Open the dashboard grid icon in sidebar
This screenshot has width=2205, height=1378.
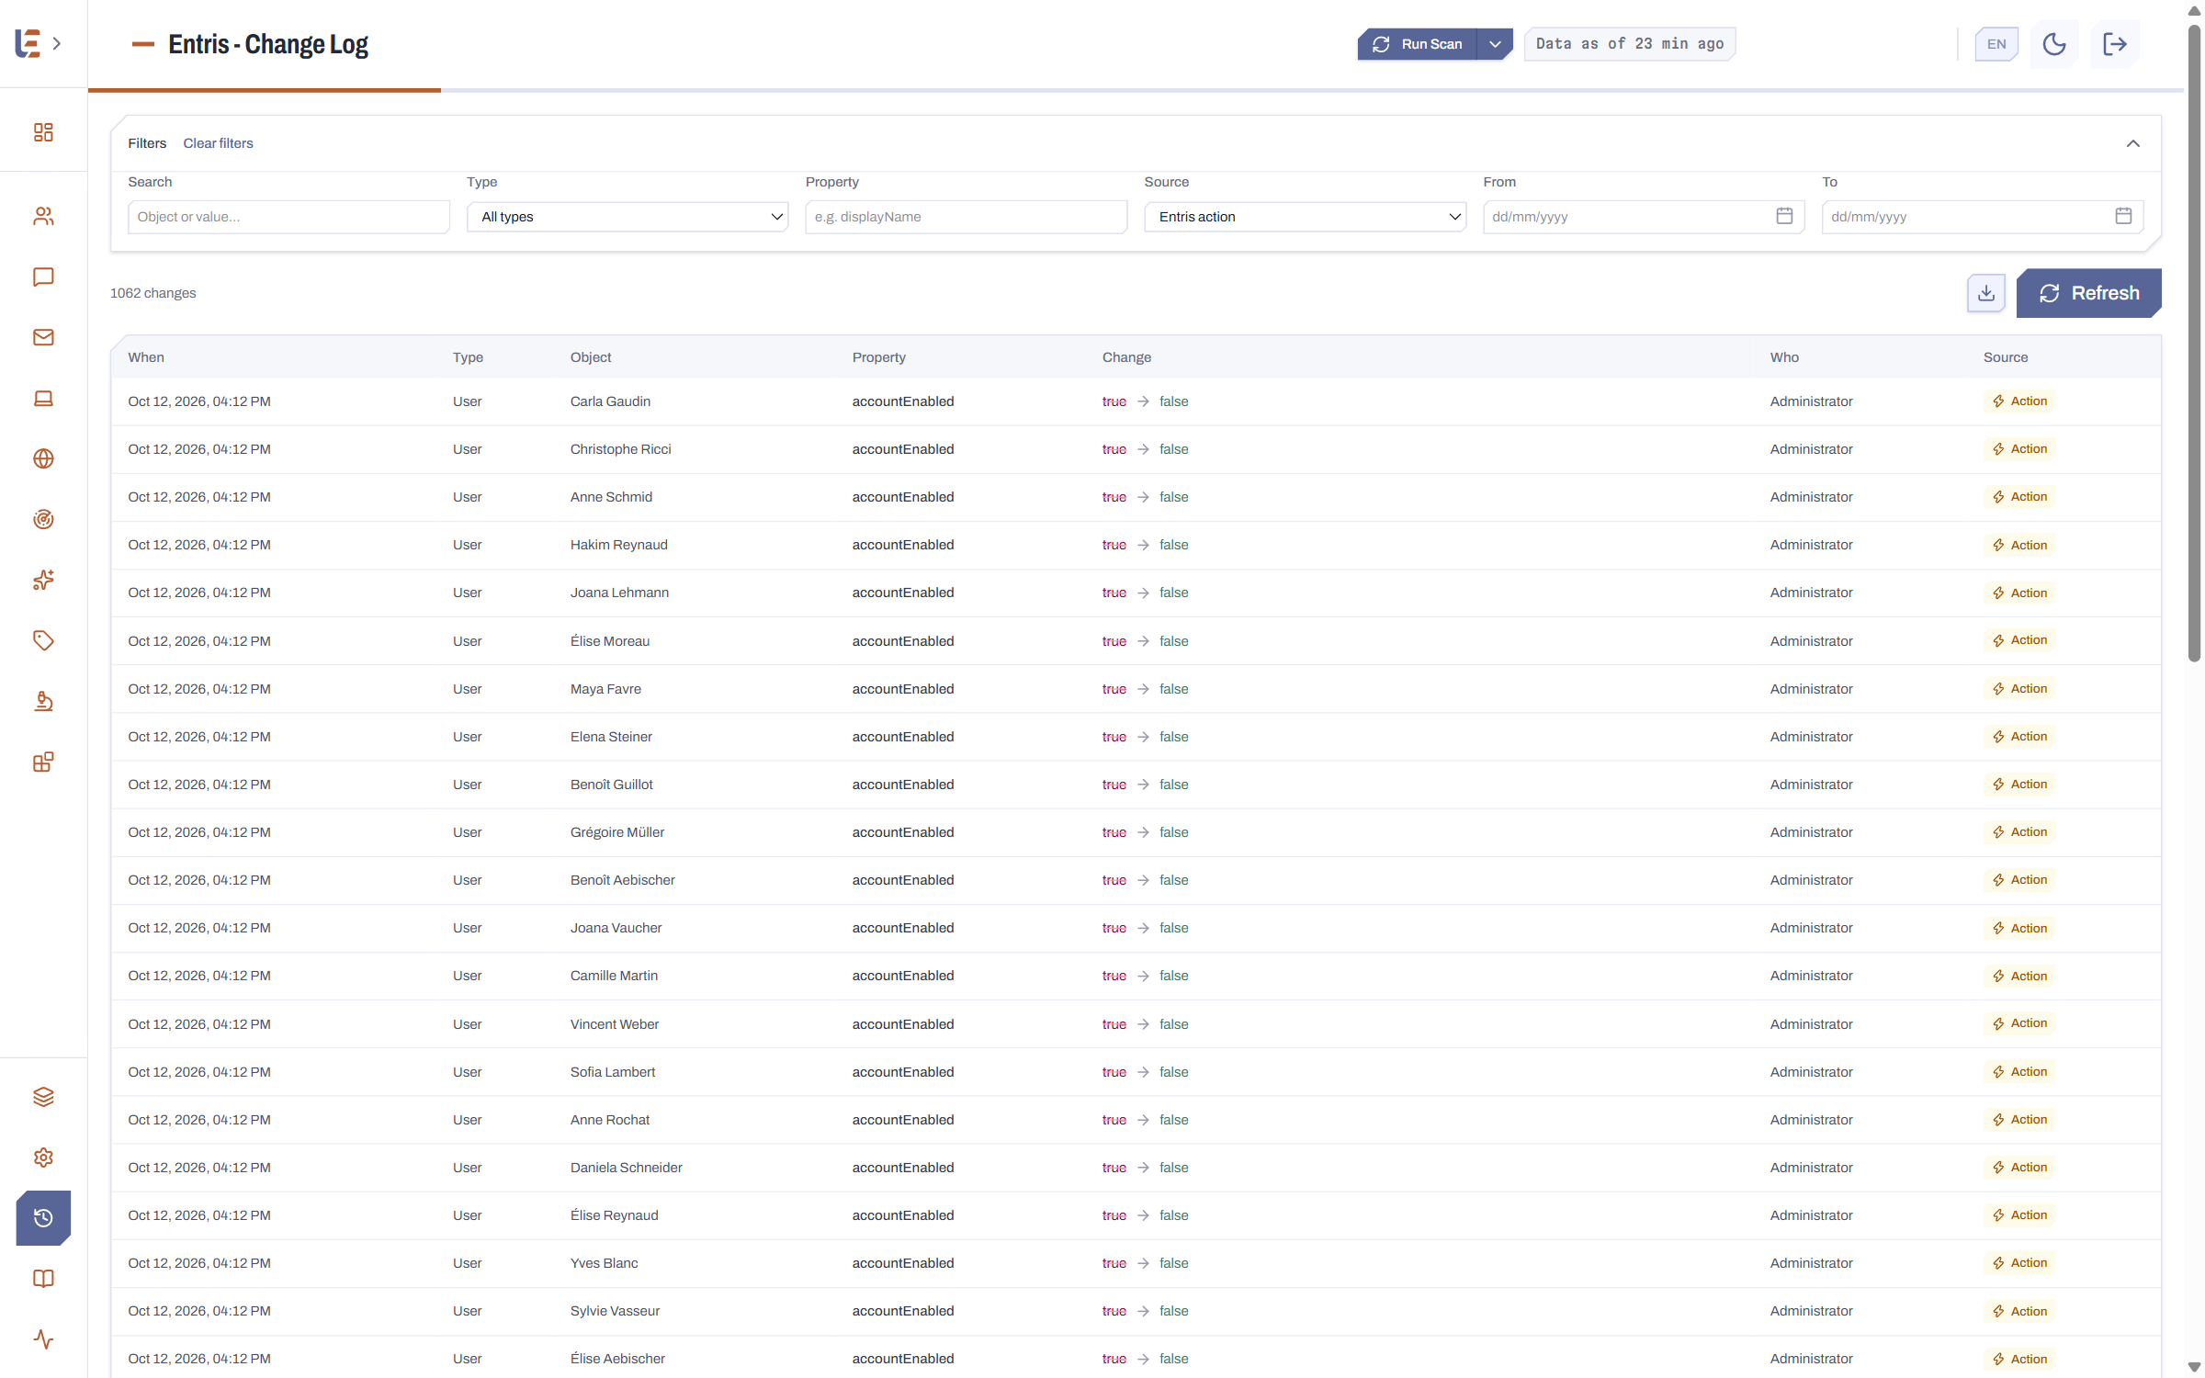click(x=43, y=132)
